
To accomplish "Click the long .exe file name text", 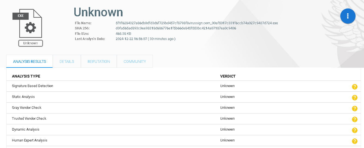I will pyautogui.click(x=197, y=23).
